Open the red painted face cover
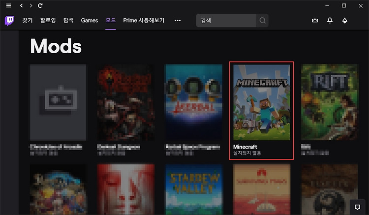 click(125, 189)
